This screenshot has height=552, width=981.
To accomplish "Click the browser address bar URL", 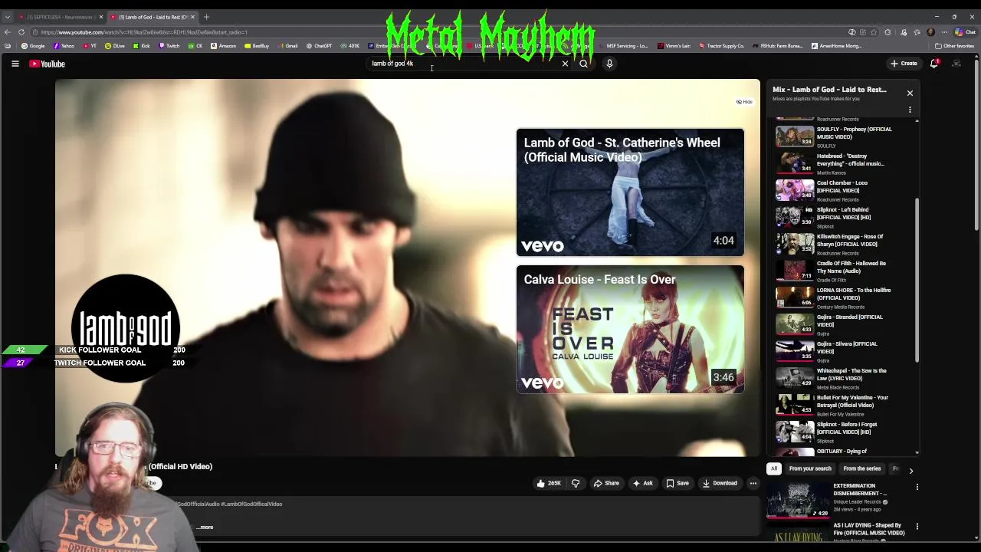I will click(144, 32).
